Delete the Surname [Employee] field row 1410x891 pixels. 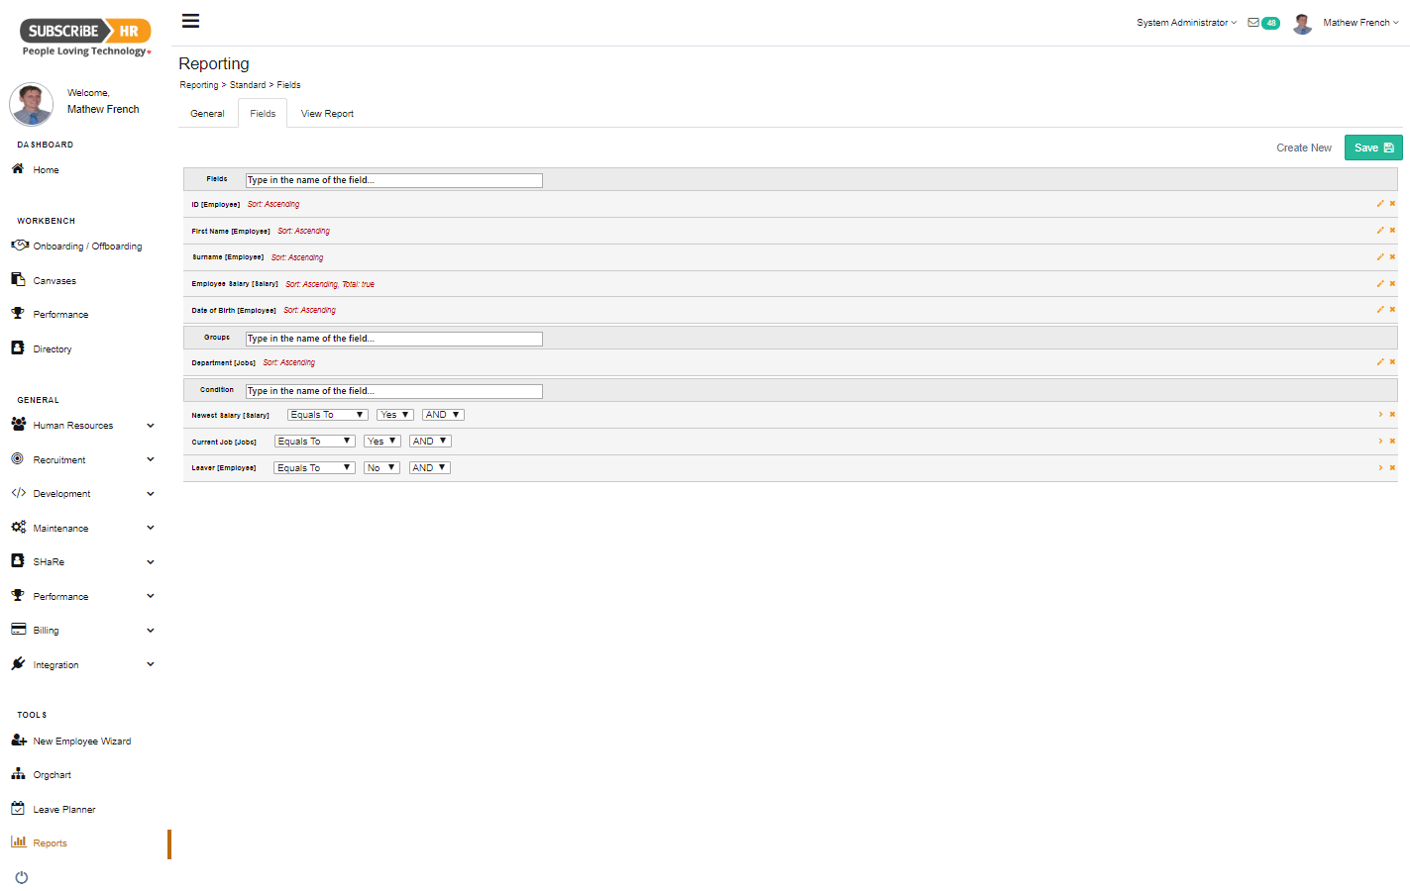(1392, 257)
